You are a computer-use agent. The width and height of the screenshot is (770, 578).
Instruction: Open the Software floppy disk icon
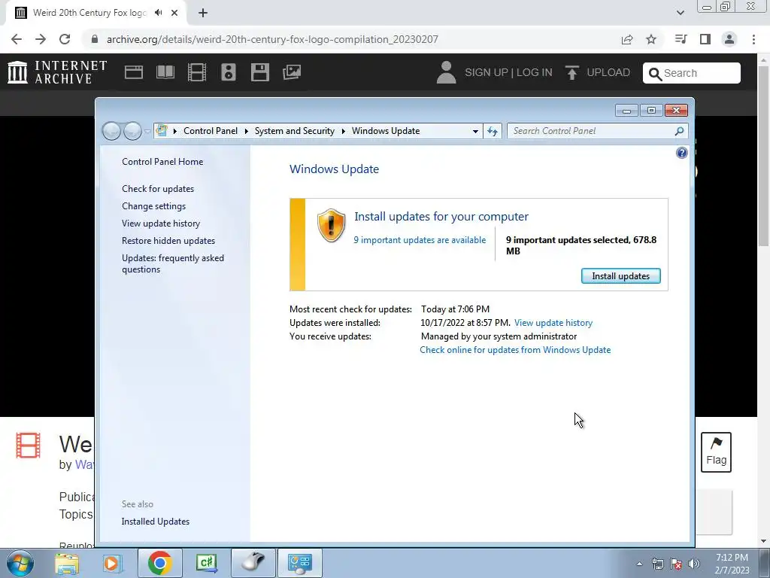tap(259, 72)
